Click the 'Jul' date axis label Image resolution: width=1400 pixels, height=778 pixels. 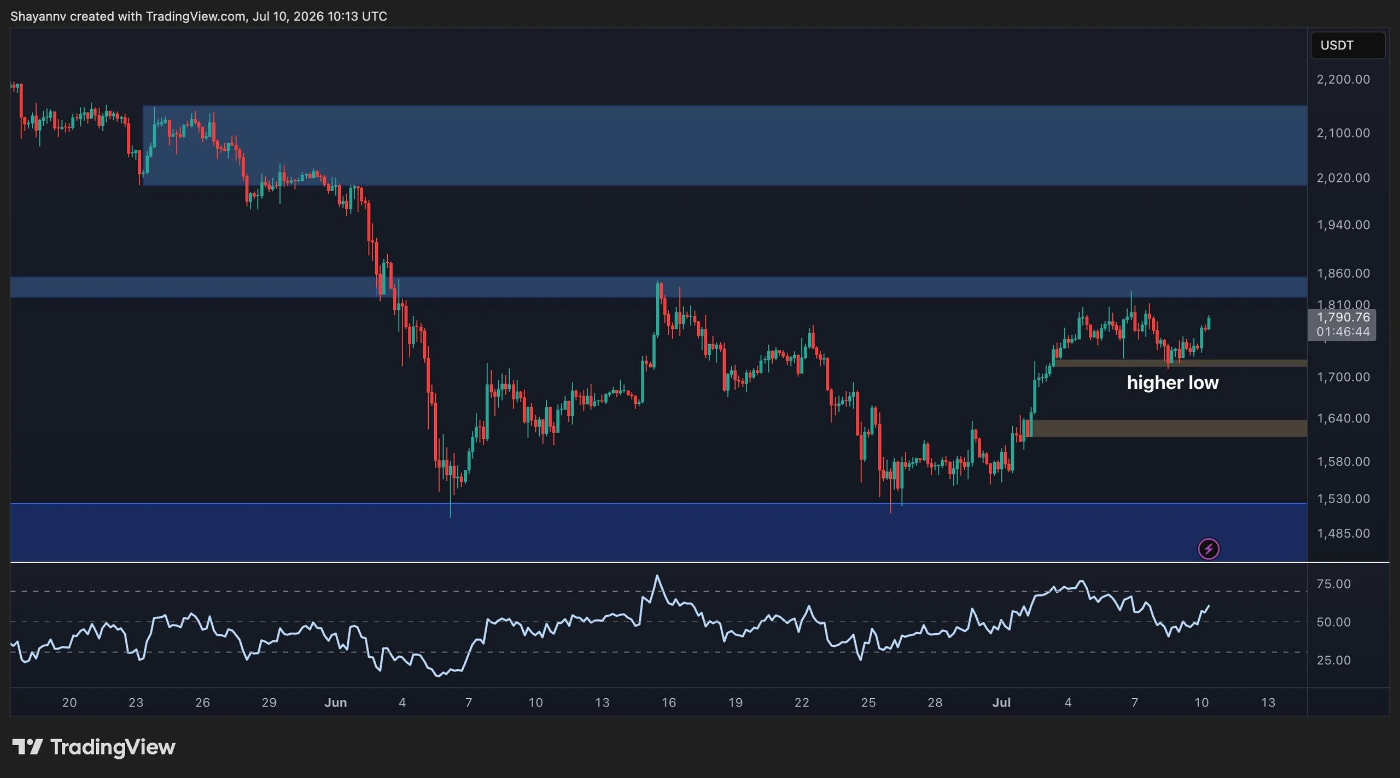point(1001,703)
